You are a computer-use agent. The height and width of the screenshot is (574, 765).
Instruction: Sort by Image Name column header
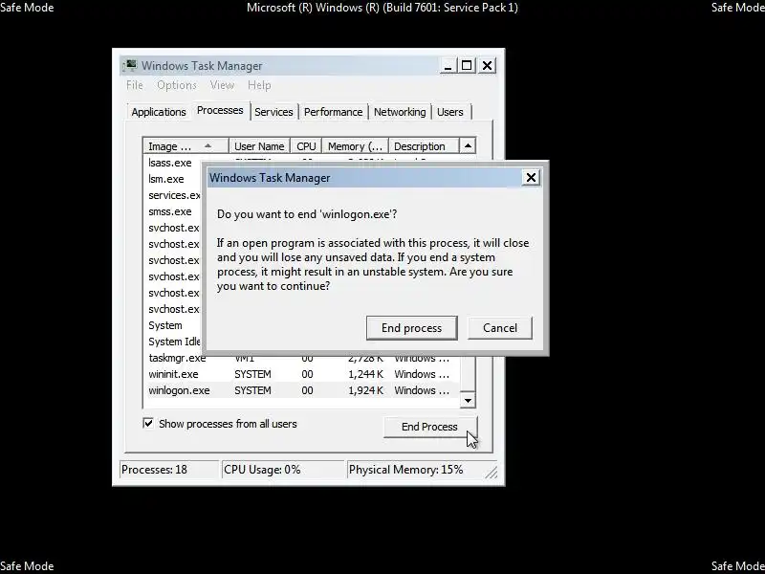tap(186, 146)
